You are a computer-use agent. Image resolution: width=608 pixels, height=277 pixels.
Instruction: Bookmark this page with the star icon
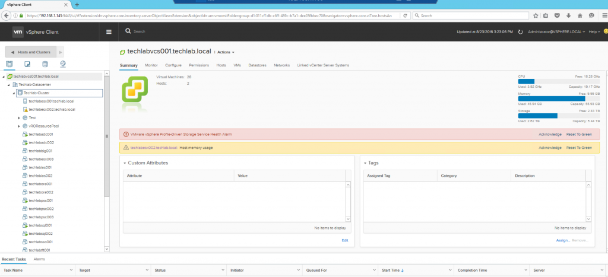[x=536, y=15]
